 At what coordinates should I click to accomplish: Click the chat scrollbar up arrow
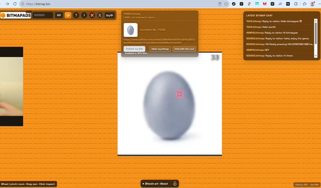(316, 21)
